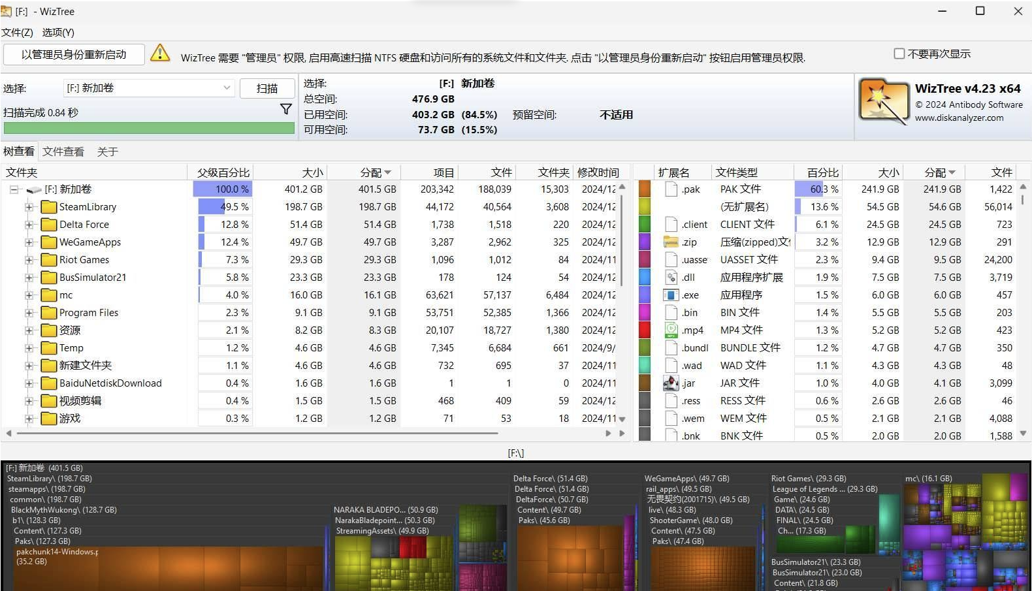1032x591 pixels.
Task: Click the orange .pak color swatch
Action: [x=645, y=189]
